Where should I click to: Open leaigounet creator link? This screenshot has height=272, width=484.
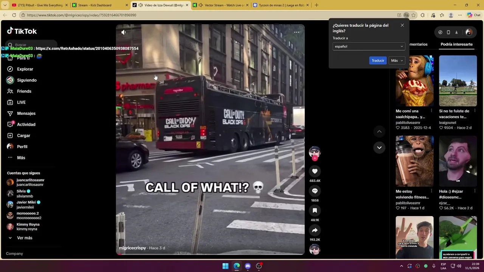click(448, 123)
